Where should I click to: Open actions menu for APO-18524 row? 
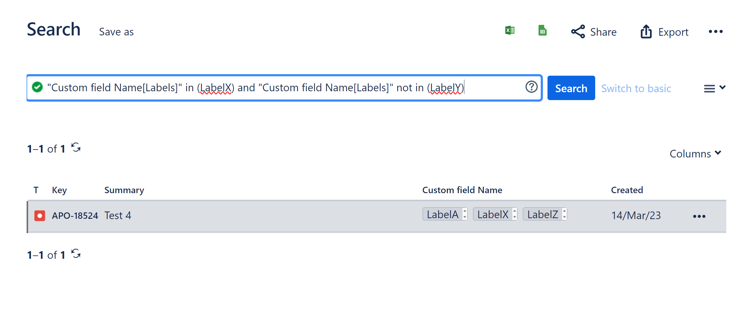pyautogui.click(x=699, y=216)
